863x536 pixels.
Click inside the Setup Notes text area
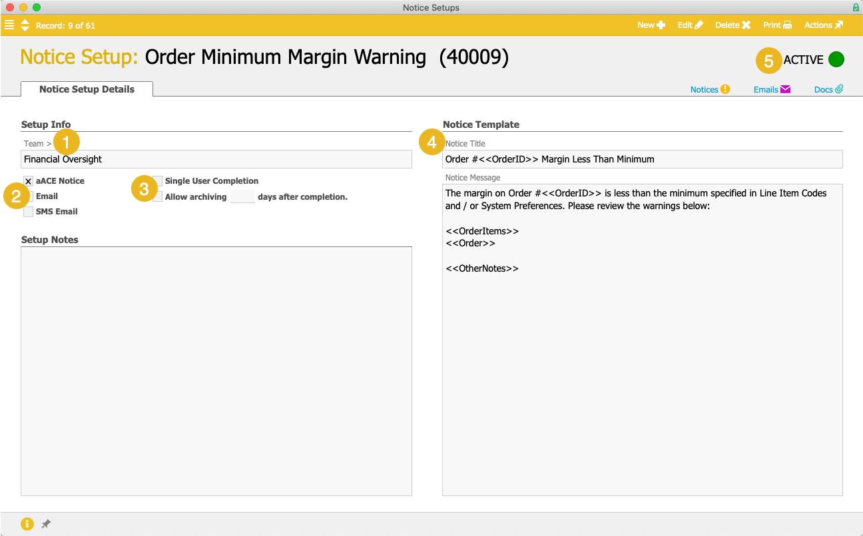point(216,372)
